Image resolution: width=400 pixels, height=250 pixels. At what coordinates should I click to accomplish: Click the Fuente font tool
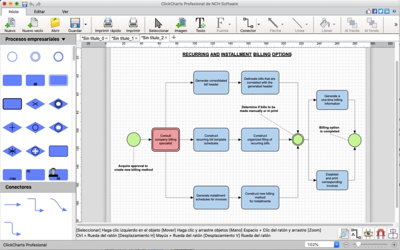pos(221,24)
